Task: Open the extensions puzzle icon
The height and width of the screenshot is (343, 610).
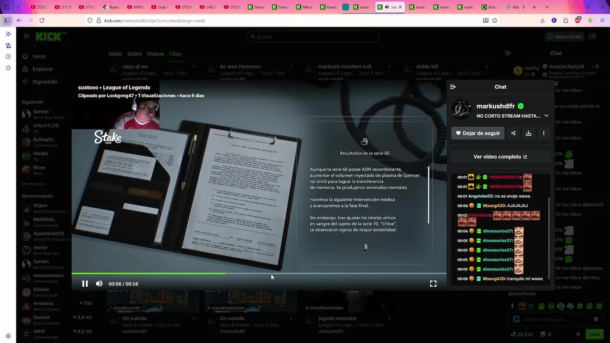Action: pyautogui.click(x=566, y=20)
